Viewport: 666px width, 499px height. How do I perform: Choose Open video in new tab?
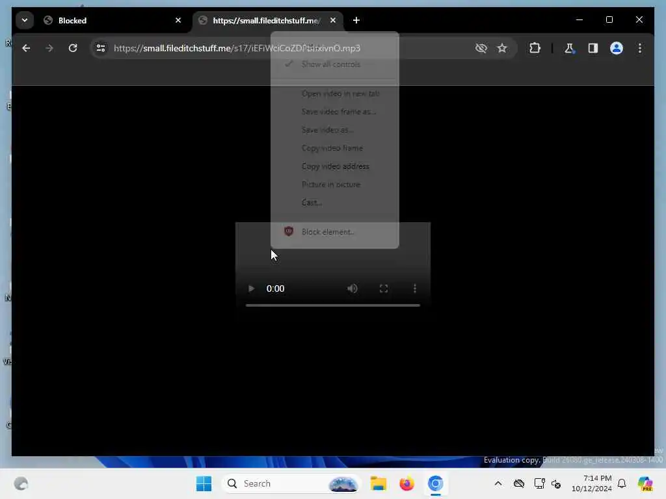pyautogui.click(x=335, y=94)
